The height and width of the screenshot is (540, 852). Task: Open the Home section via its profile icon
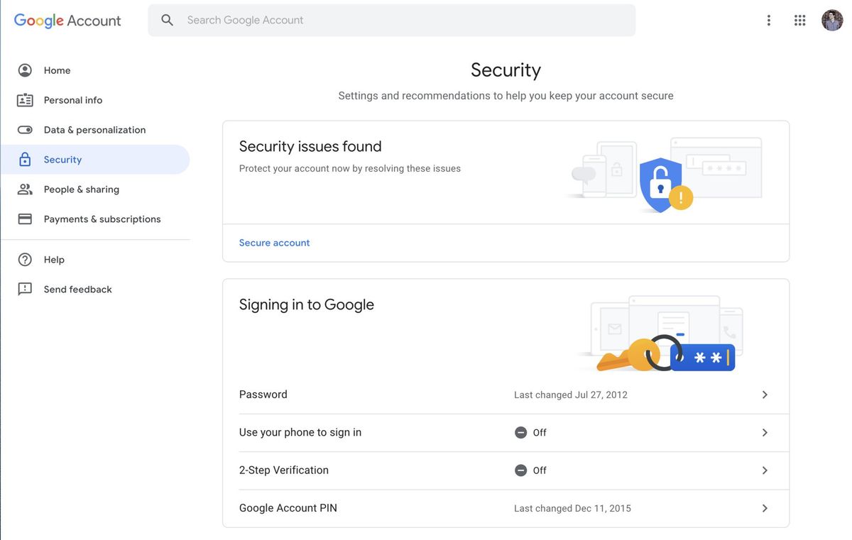point(24,70)
